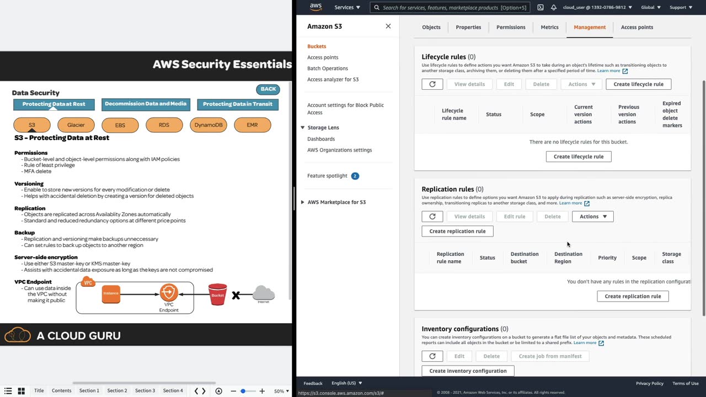Refresh the Inventory configurations list

click(x=432, y=356)
